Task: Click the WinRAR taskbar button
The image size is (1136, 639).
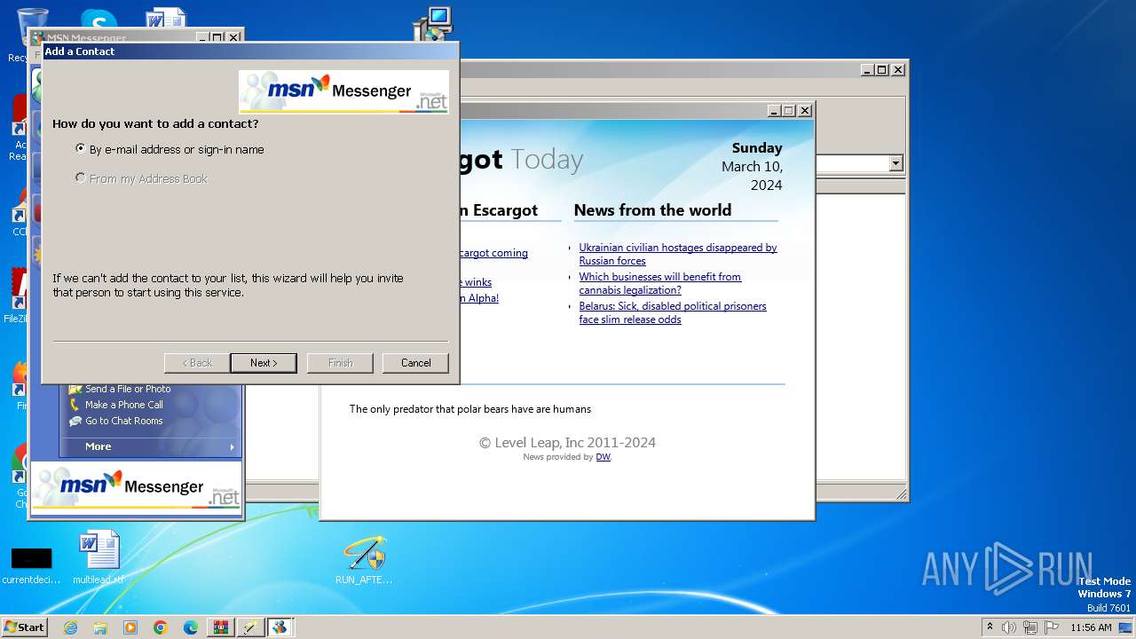Action: coord(220,627)
